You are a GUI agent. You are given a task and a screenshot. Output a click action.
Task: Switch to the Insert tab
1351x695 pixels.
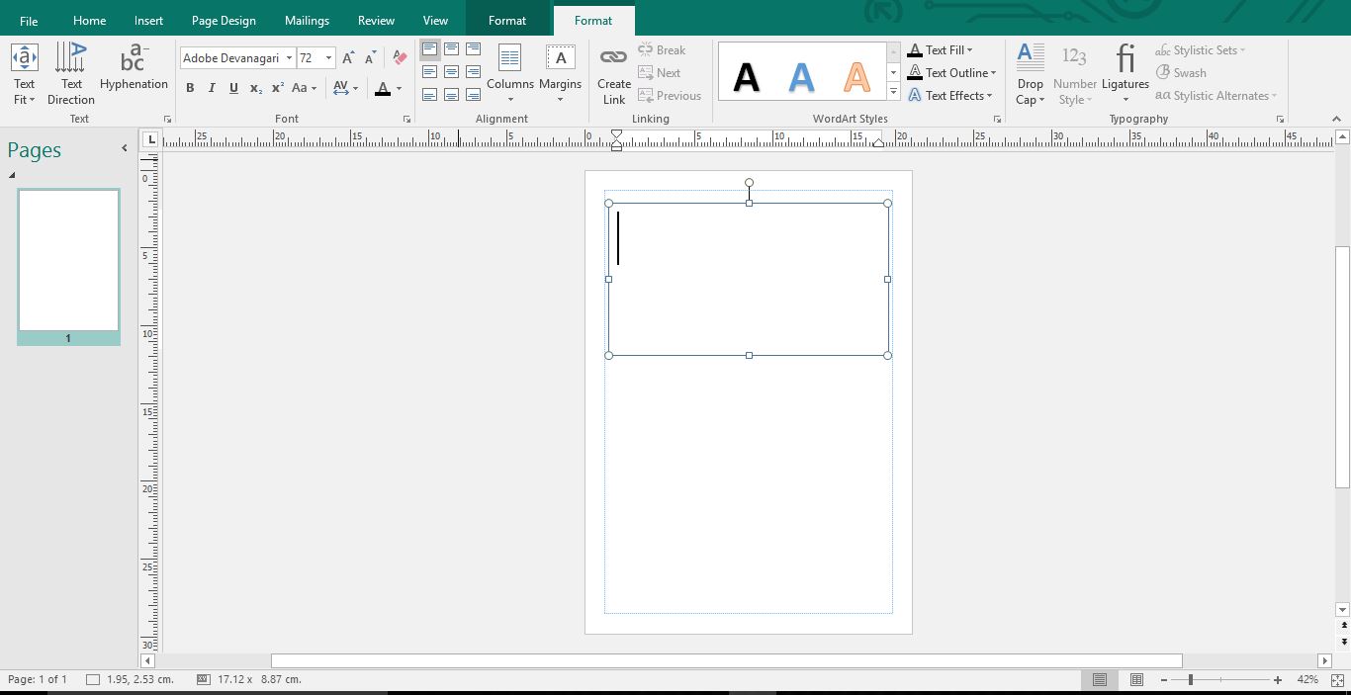pos(149,21)
